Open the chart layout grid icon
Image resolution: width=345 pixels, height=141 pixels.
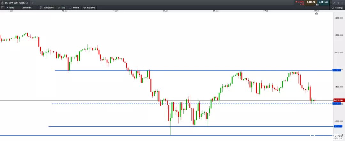(3, 7)
